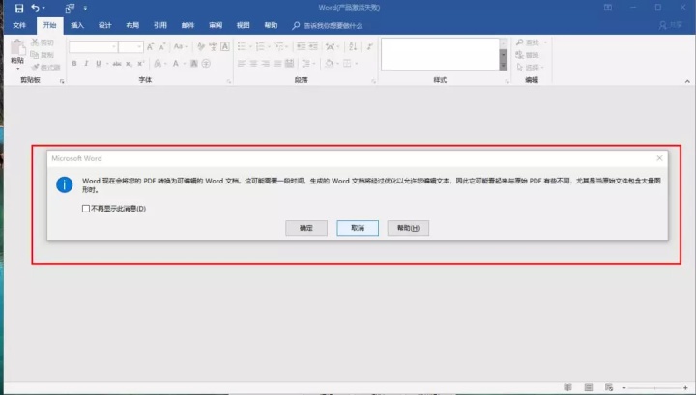Click the zoom slider in status bar

(654, 388)
